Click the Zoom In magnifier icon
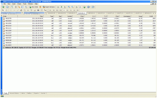This screenshot has width=157, height=98. tap(69, 7)
